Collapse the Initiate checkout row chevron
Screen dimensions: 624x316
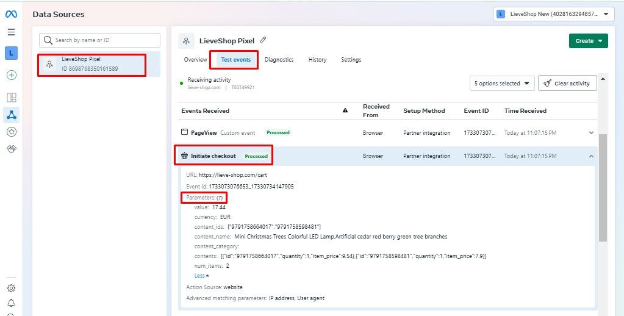[x=592, y=156]
